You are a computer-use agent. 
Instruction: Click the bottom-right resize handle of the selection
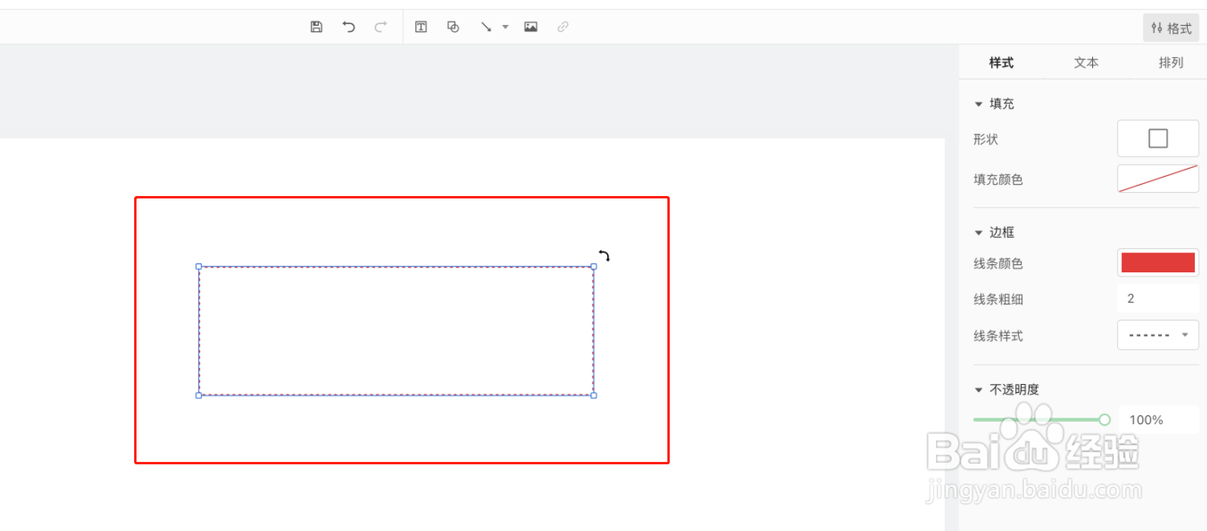[x=593, y=395]
